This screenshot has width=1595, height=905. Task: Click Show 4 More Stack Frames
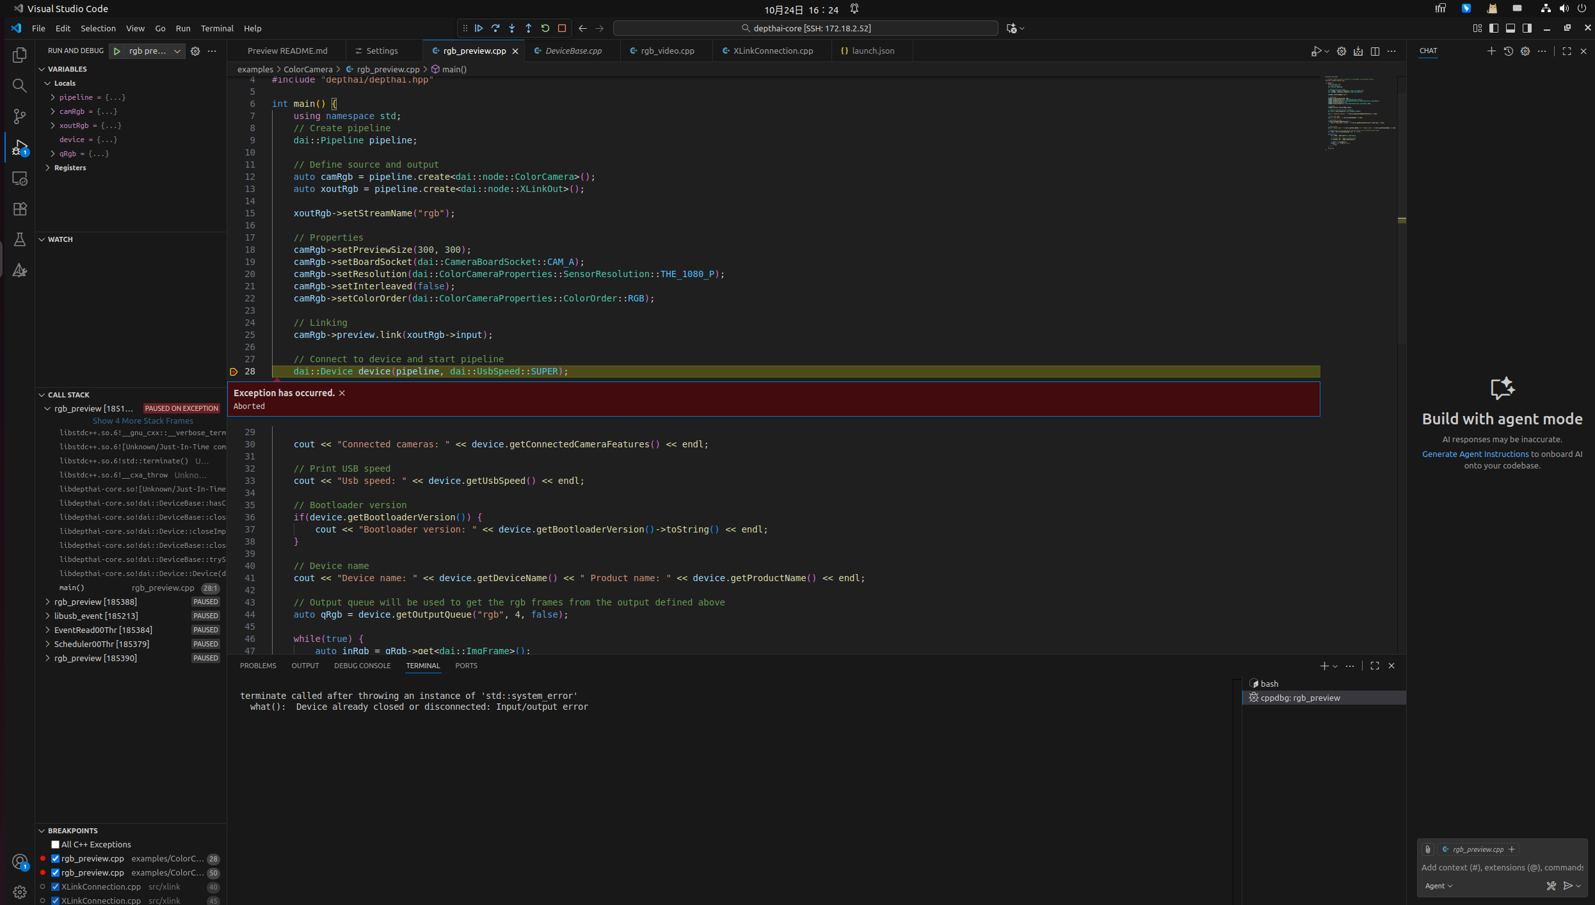click(143, 421)
